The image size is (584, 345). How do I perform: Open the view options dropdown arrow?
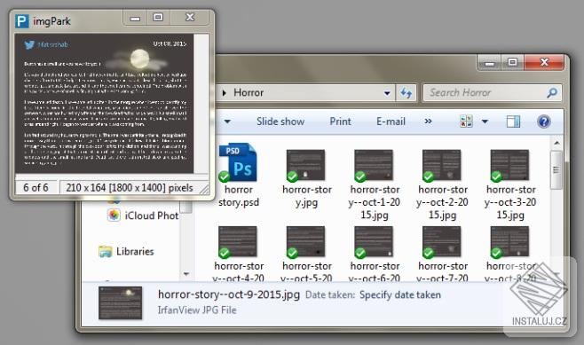click(x=485, y=122)
